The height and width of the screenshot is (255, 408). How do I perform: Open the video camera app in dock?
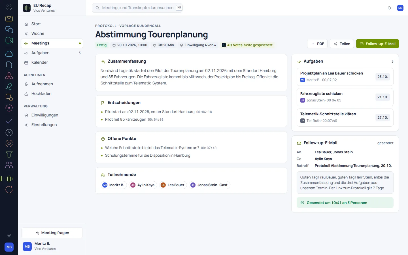pyautogui.click(x=9, y=40)
